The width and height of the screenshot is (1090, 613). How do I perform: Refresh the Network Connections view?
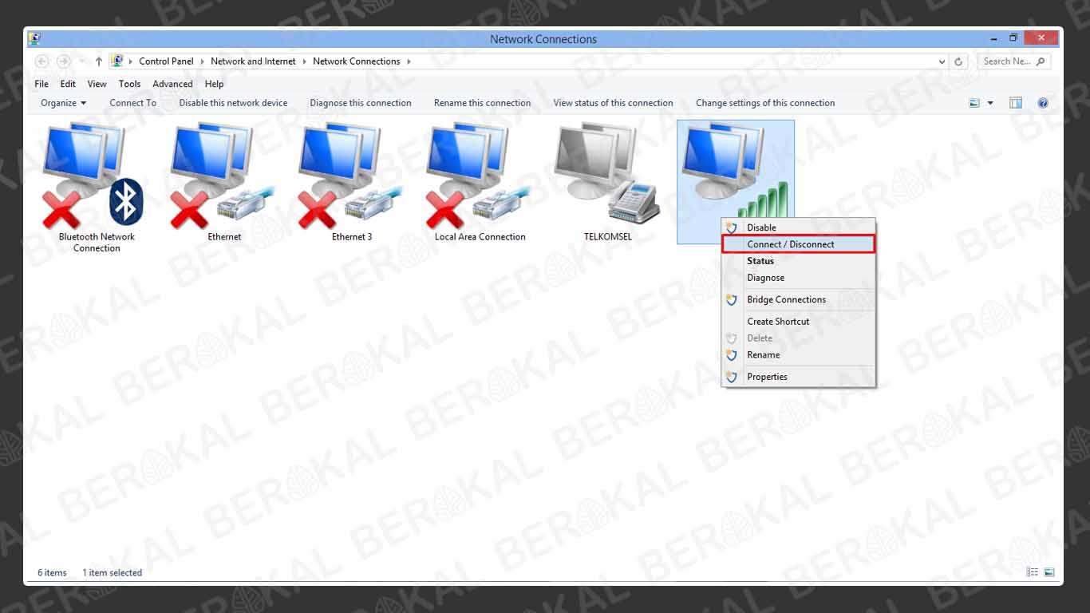point(959,61)
